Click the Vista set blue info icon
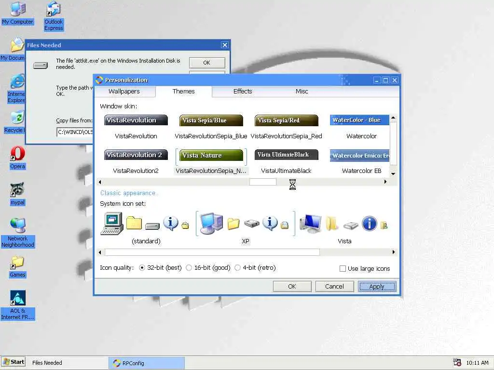Image resolution: width=494 pixels, height=370 pixels. pos(369,224)
